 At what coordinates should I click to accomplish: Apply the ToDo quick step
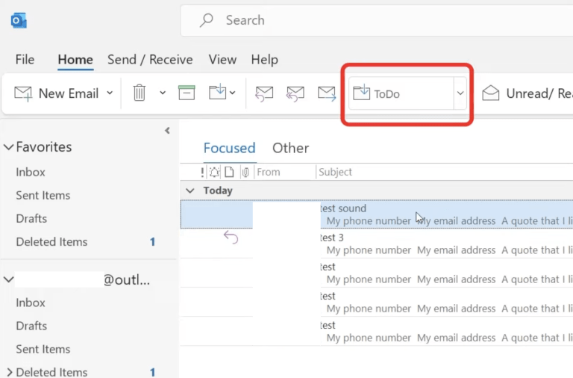pyautogui.click(x=401, y=93)
